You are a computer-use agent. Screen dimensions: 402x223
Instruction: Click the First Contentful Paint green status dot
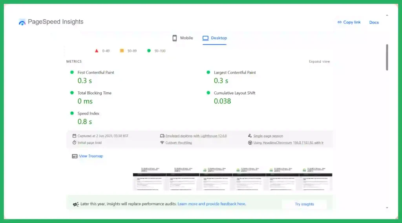(x=72, y=73)
